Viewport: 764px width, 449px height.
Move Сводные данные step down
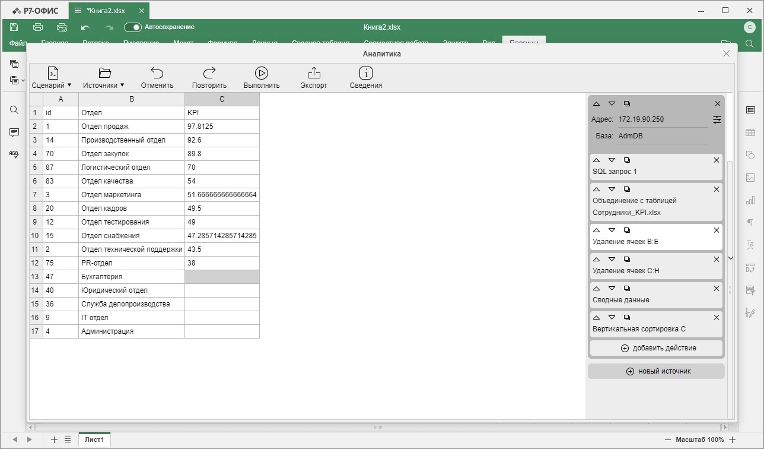(x=612, y=289)
